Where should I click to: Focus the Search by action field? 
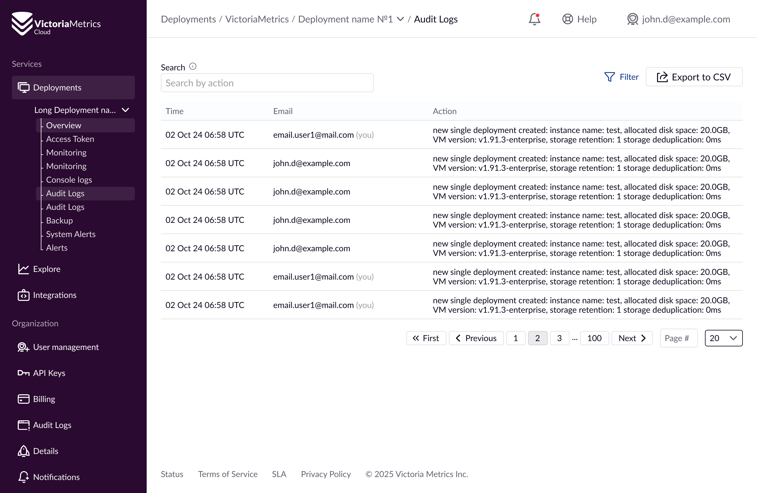pyautogui.click(x=267, y=83)
